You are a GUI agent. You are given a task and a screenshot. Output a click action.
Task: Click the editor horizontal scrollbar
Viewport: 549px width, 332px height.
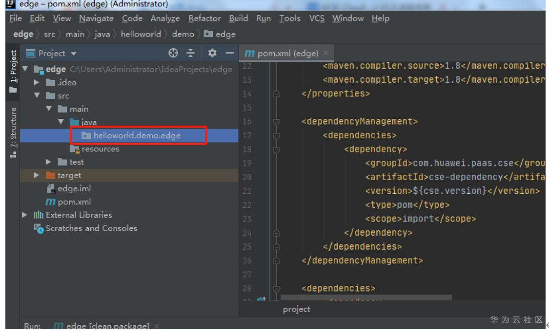pos(366,297)
